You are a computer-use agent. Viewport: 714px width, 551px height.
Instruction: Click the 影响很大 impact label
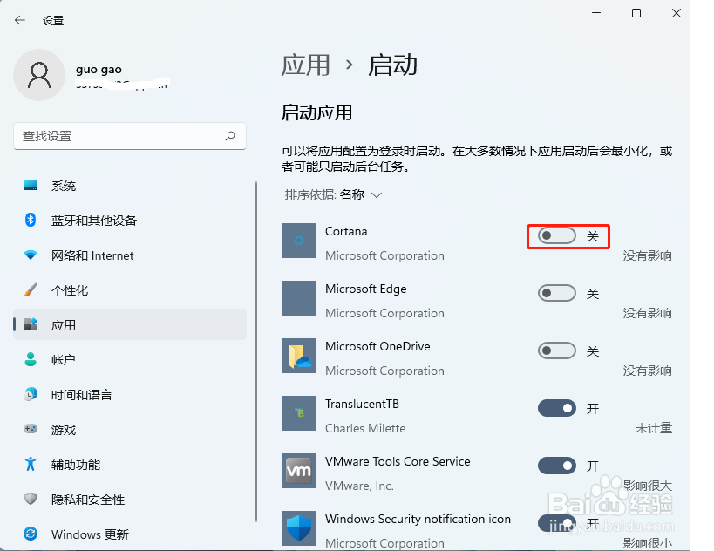[647, 486]
